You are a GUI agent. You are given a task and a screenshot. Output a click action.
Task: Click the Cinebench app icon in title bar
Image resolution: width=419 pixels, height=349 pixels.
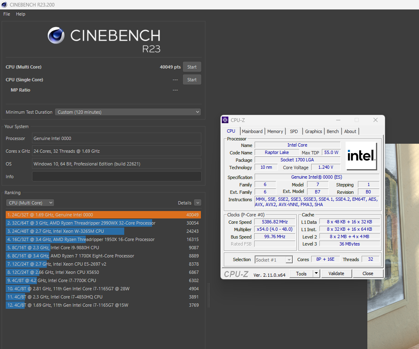4,5
